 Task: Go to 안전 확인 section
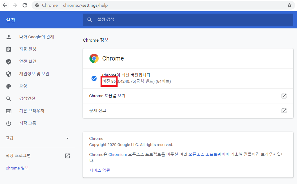coord(28,61)
